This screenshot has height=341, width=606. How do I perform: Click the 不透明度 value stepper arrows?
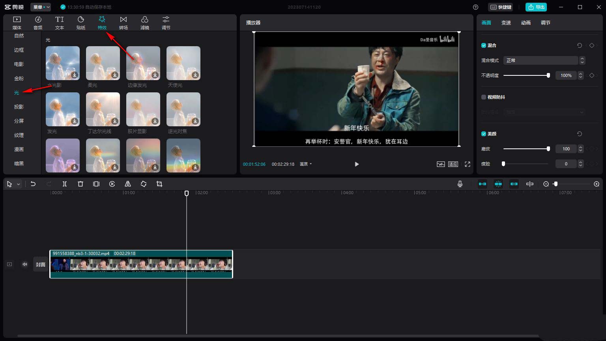(x=580, y=75)
